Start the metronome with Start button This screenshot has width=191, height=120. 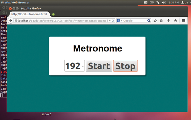click(x=99, y=66)
